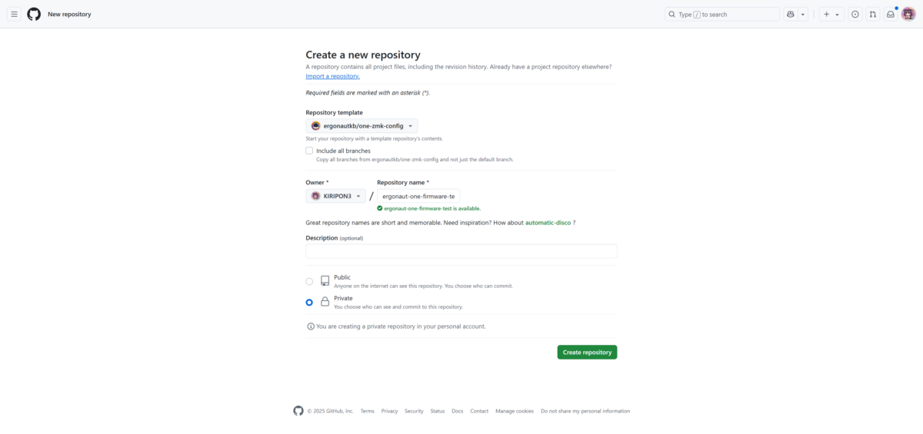
Task: Open Copilot chat icon
Action: tap(790, 14)
